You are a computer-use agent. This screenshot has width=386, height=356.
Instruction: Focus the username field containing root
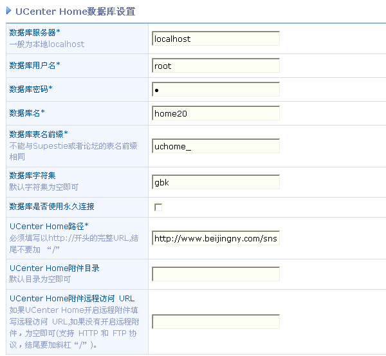tap(216, 66)
